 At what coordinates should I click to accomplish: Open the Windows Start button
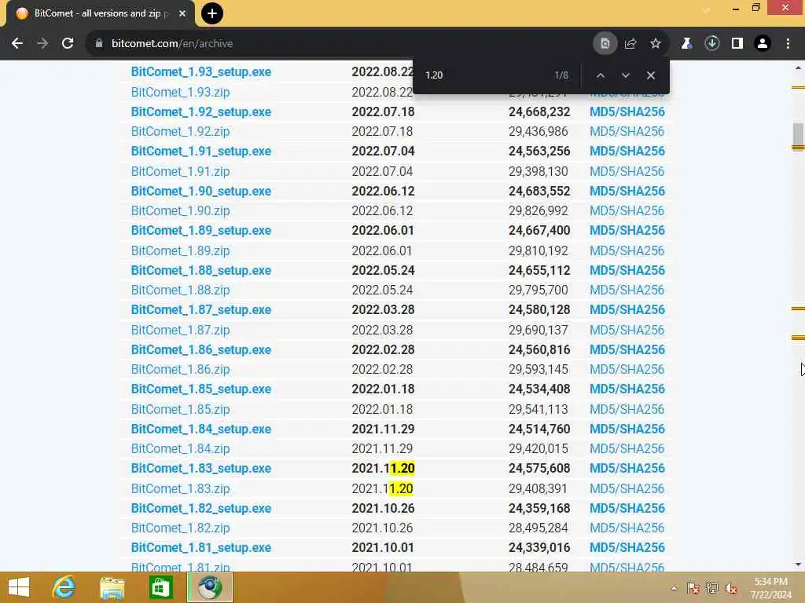pyautogui.click(x=19, y=587)
